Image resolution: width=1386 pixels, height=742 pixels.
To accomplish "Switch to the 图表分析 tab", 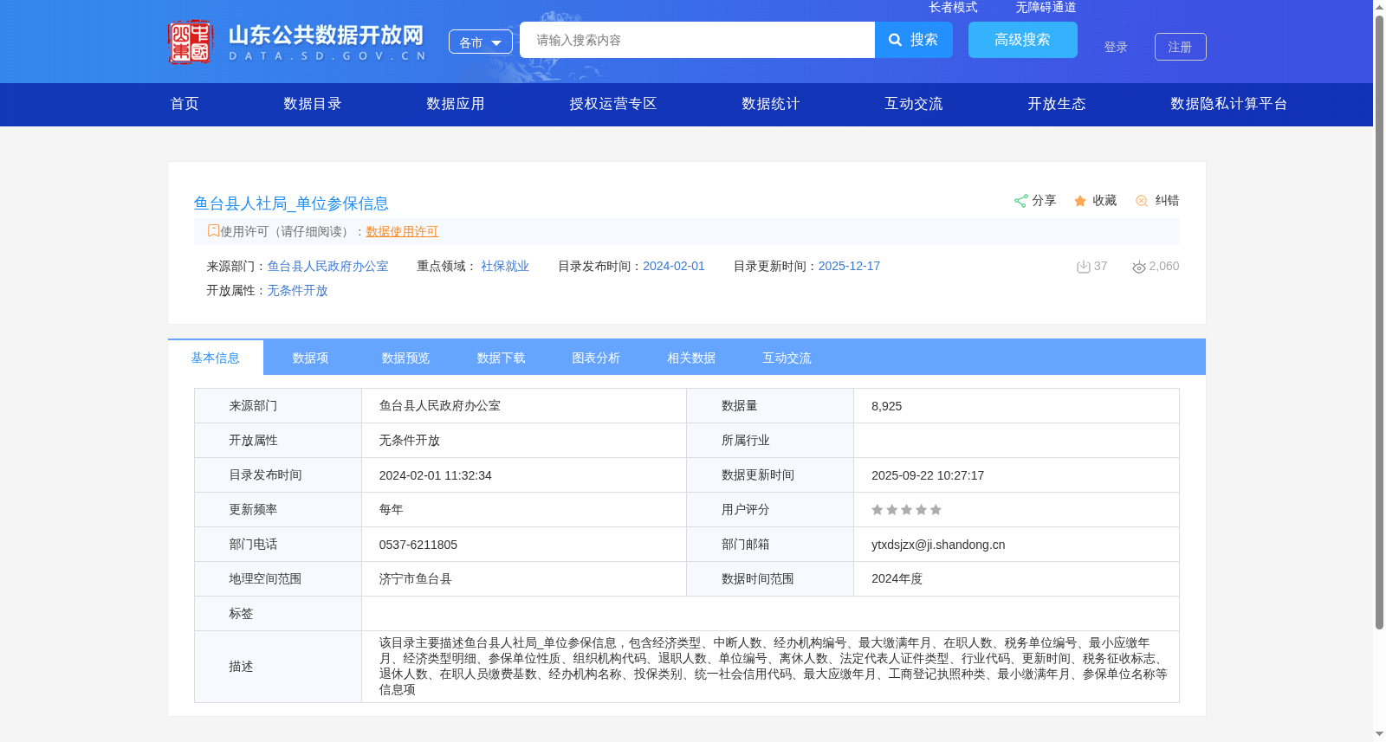I will [597, 358].
